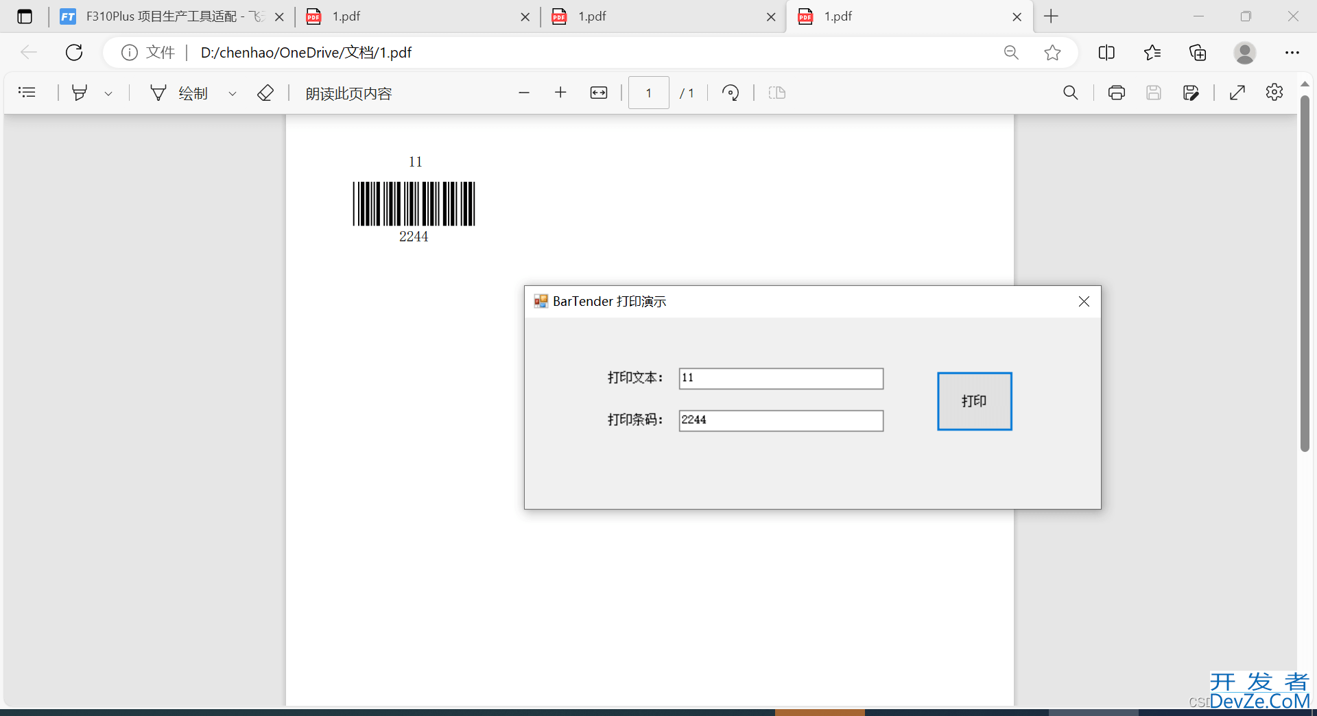Switch to the F310Plus project tab
This screenshot has height=716, width=1317.
pyautogui.click(x=161, y=16)
